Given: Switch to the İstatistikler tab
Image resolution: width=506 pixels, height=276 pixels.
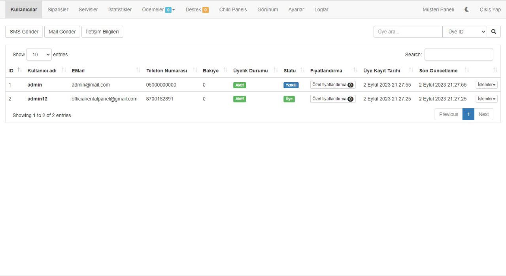Looking at the screenshot, I should (x=120, y=9).
